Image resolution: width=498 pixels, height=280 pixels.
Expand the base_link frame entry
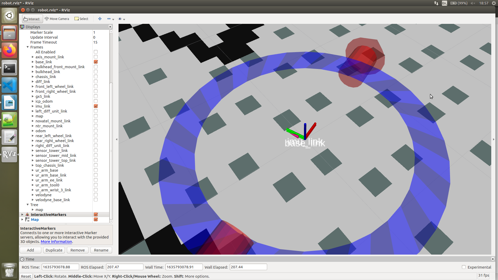click(33, 62)
